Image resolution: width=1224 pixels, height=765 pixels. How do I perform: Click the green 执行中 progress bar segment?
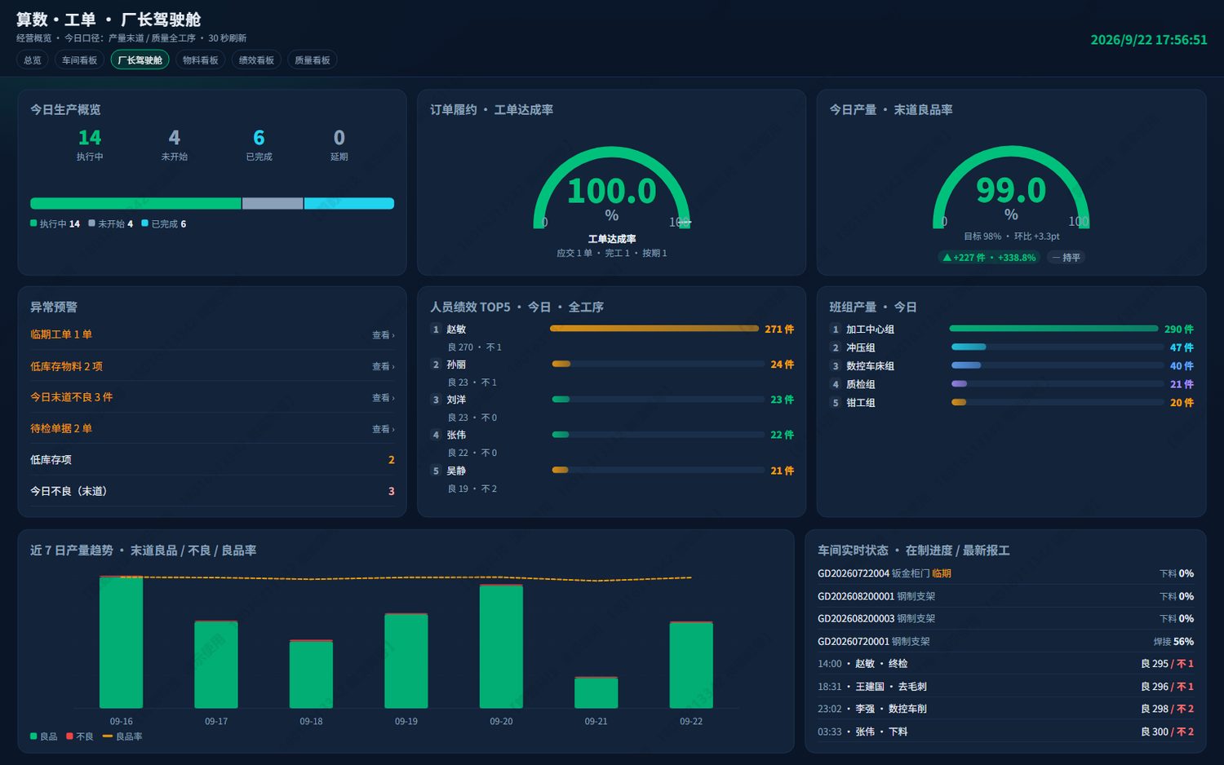pyautogui.click(x=135, y=203)
